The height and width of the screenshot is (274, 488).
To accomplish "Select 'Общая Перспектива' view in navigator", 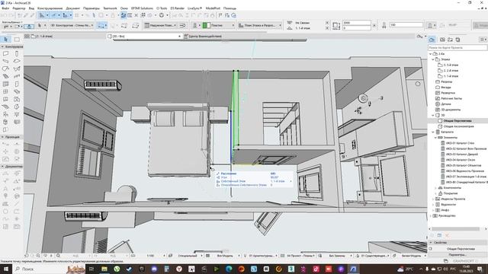I will tap(457, 121).
